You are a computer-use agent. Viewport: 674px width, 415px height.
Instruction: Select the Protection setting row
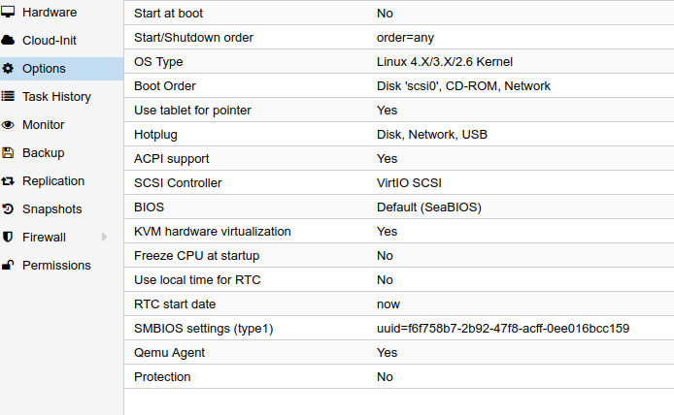(399, 377)
